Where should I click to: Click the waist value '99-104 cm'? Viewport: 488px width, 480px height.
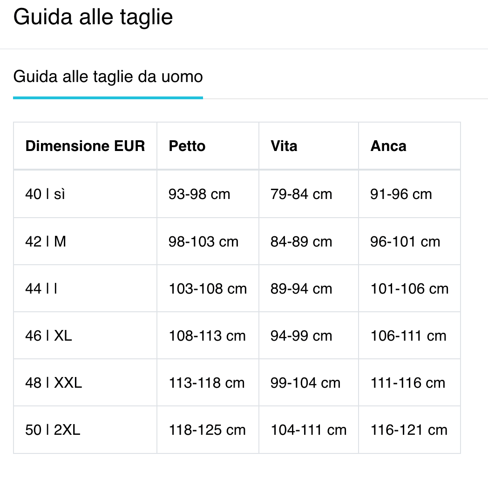coord(305,383)
